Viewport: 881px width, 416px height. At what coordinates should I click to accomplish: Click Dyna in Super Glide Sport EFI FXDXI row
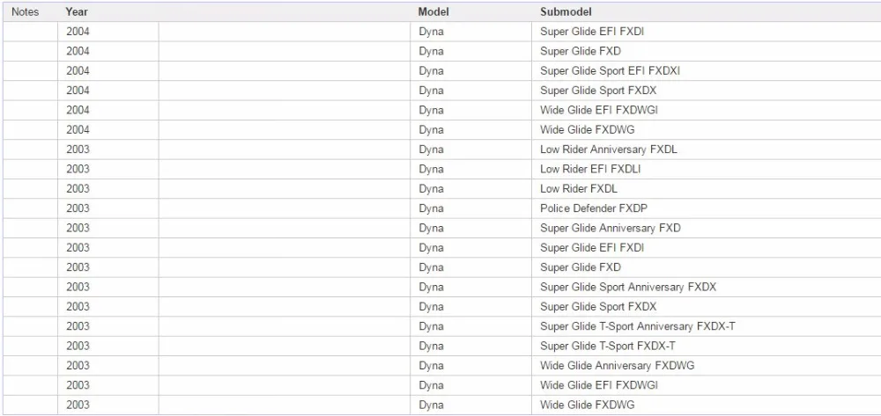[431, 70]
